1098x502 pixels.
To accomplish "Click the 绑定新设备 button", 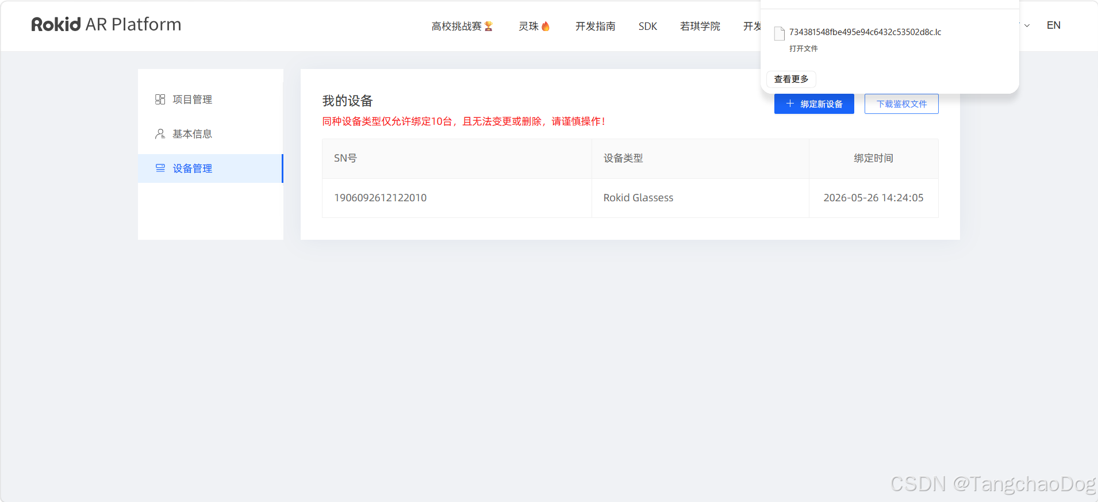I will pyautogui.click(x=814, y=104).
